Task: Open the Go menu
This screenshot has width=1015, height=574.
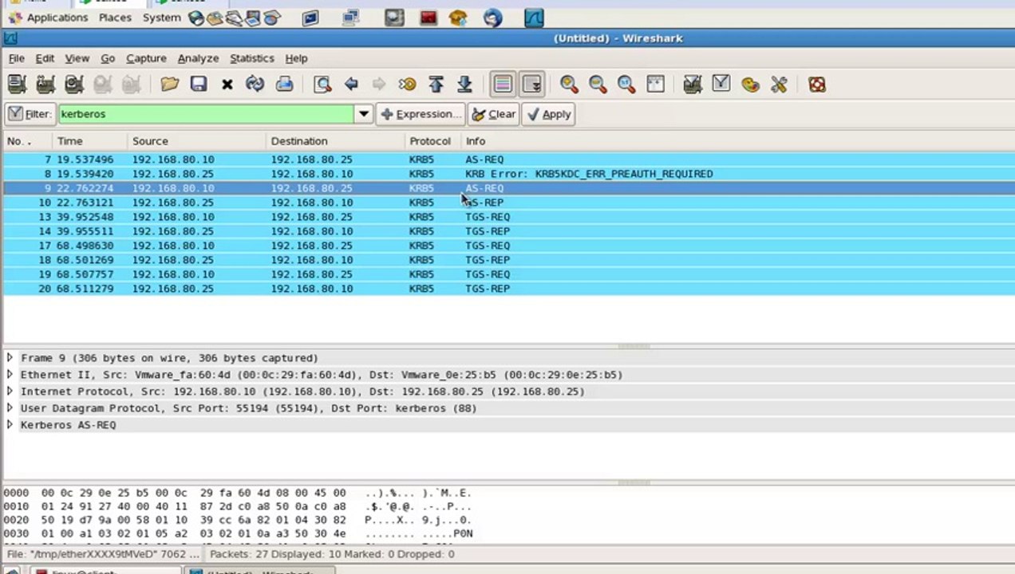Action: point(108,58)
